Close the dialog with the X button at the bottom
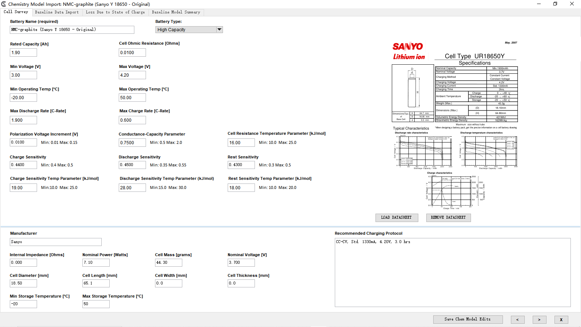 pyautogui.click(x=561, y=320)
